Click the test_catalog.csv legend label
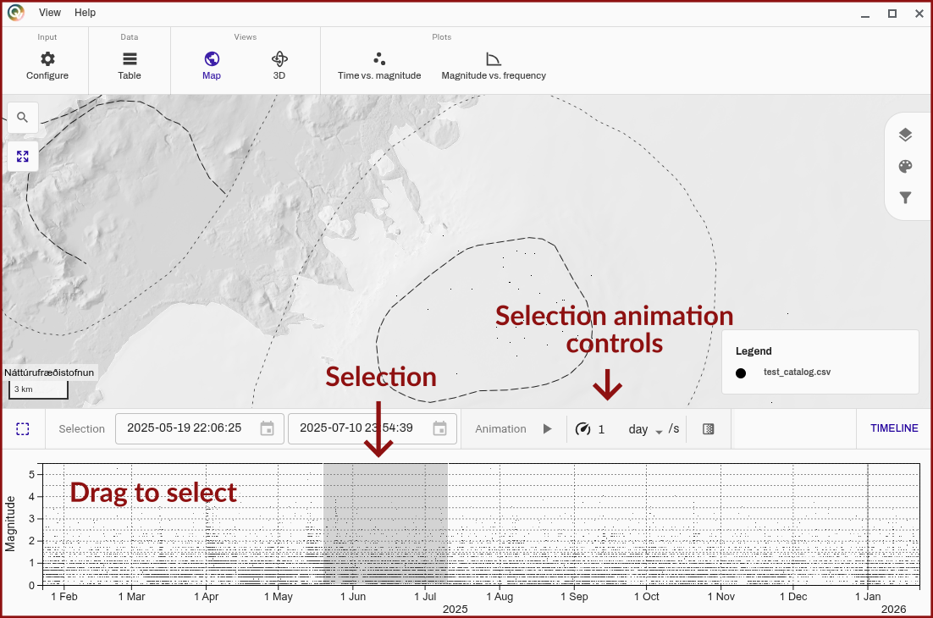The width and height of the screenshot is (933, 618). (x=797, y=372)
